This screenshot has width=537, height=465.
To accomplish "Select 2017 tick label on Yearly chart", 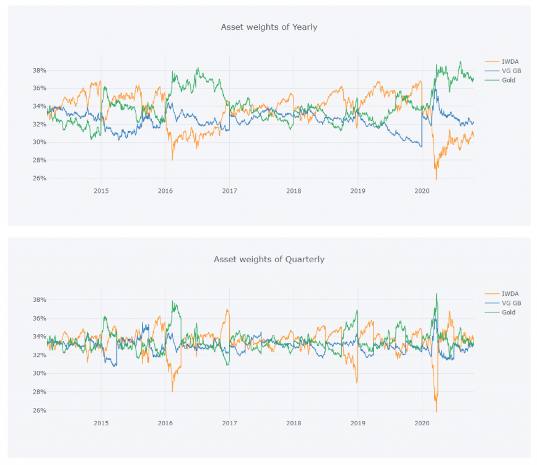I will coord(229,190).
